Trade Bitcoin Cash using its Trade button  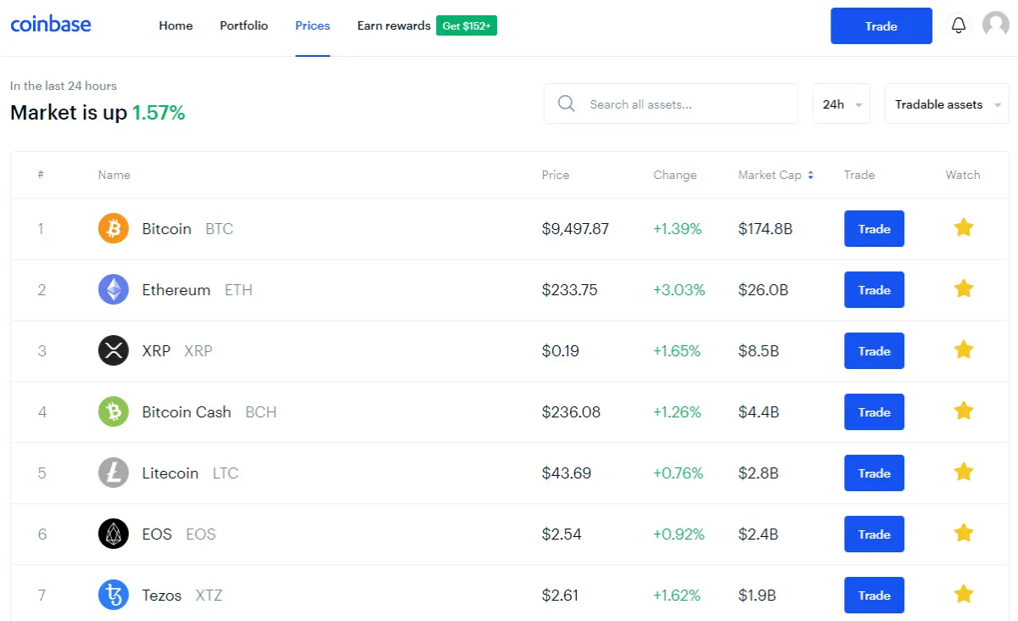click(x=874, y=412)
